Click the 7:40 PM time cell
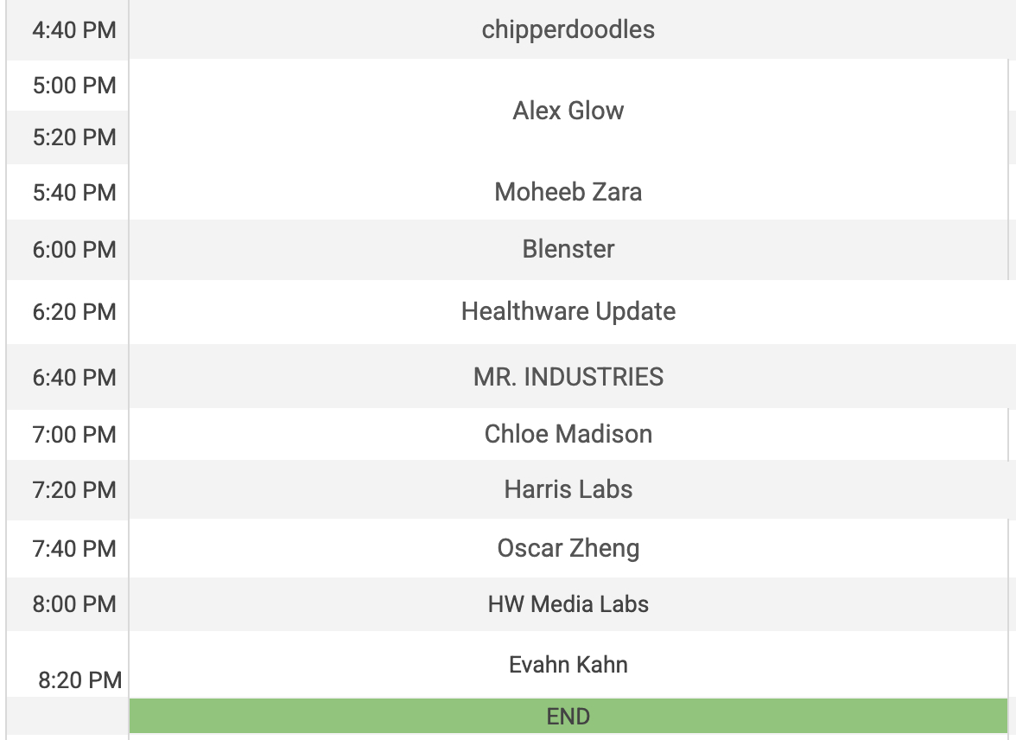 tap(74, 549)
